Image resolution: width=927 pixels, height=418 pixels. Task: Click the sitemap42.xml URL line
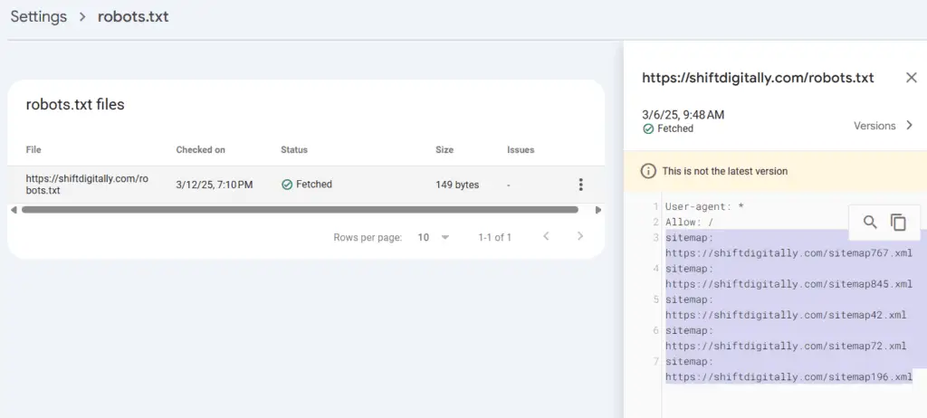[786, 315]
